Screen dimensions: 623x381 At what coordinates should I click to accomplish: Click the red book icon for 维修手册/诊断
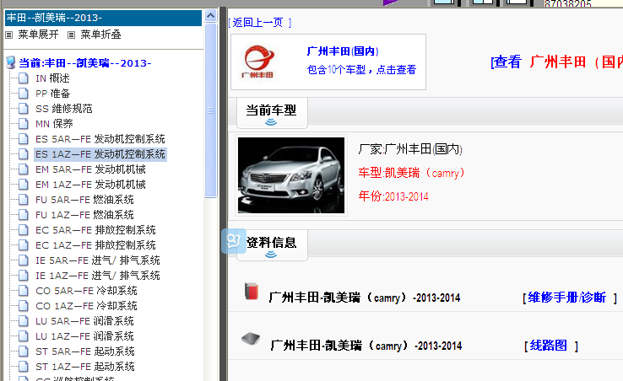[x=251, y=291]
